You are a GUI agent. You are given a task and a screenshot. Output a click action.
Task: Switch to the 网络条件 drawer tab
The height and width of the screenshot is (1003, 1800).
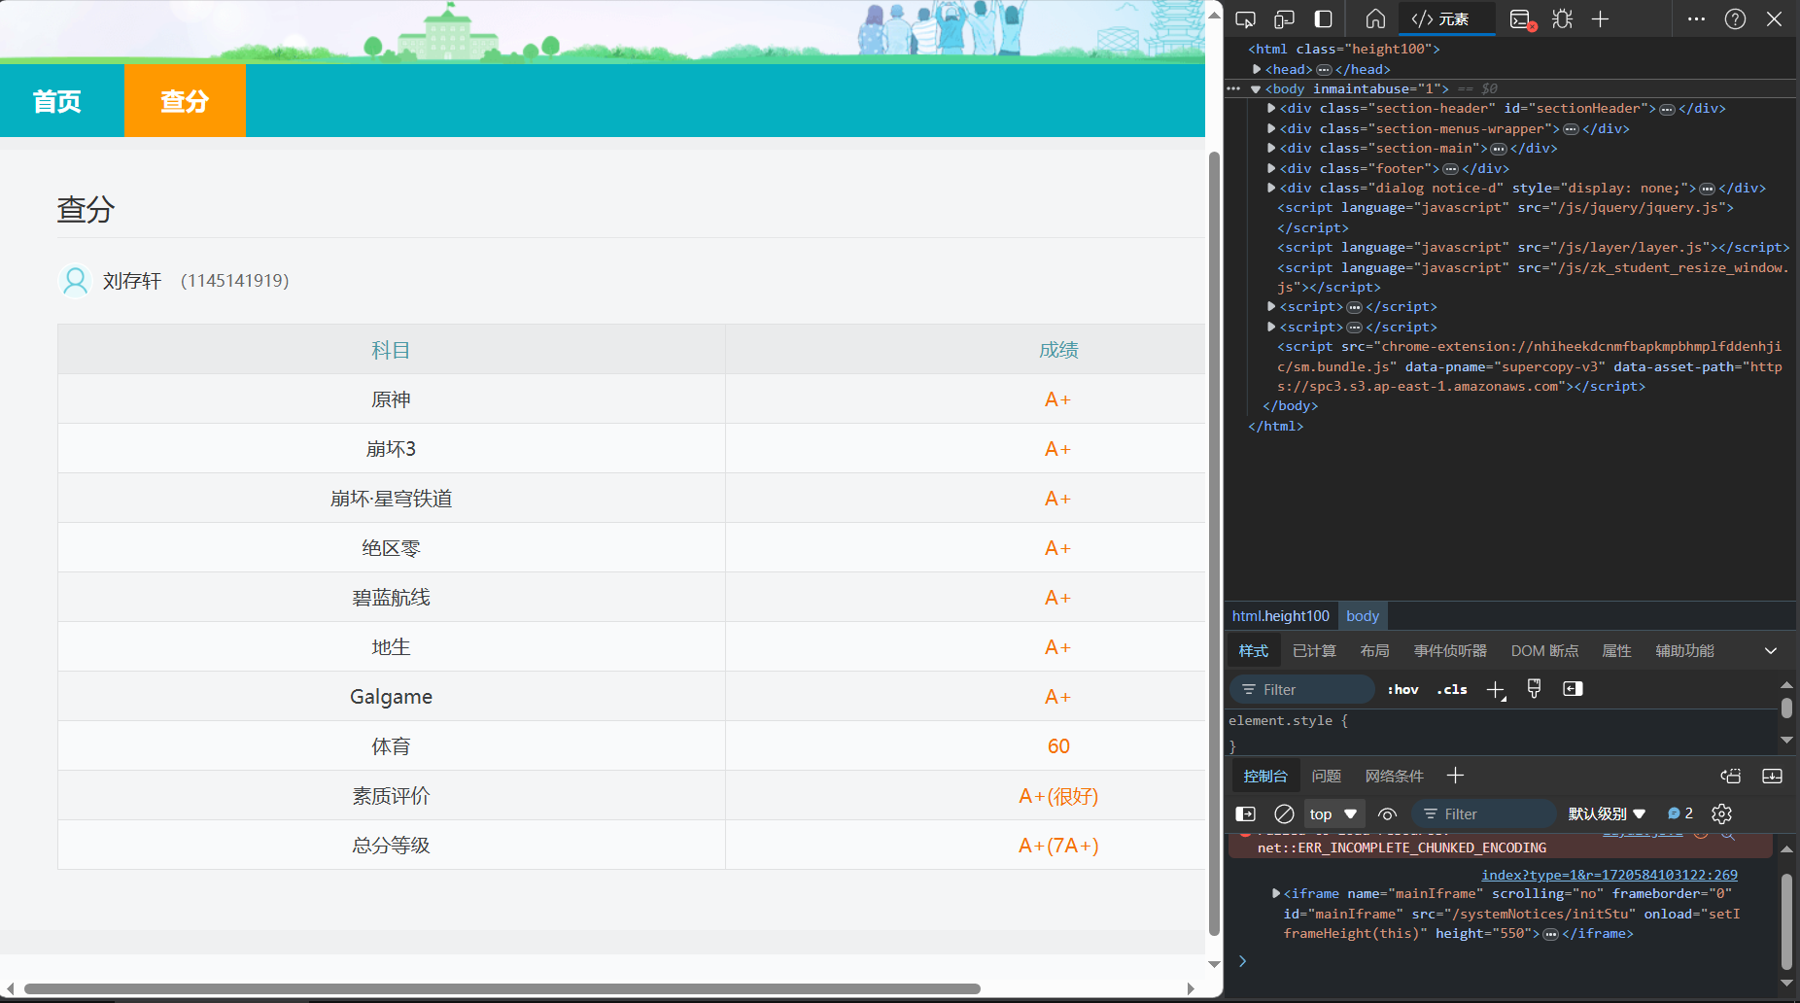point(1394,776)
